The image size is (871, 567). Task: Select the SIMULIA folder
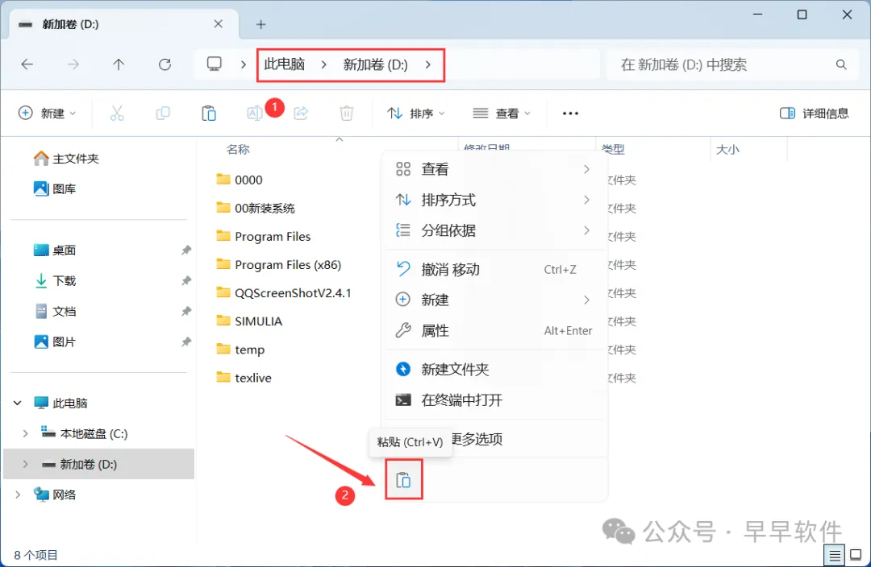249,321
